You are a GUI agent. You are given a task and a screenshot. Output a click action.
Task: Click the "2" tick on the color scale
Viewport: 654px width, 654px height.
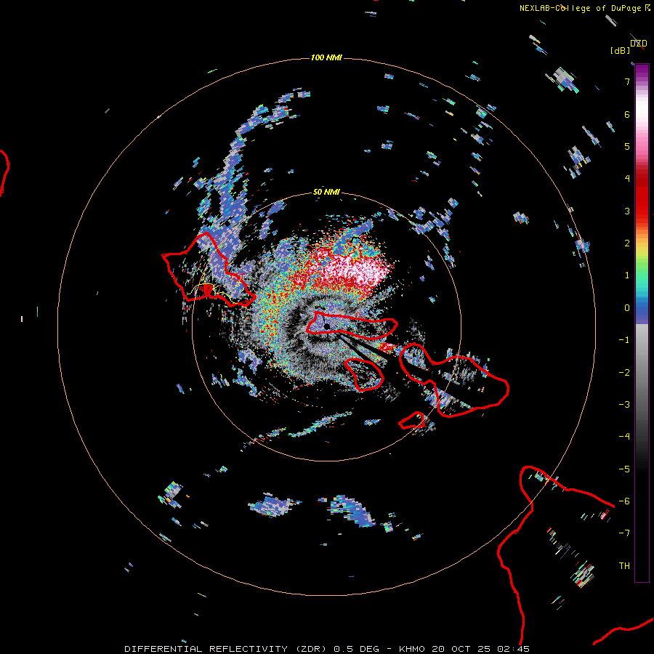click(x=627, y=243)
